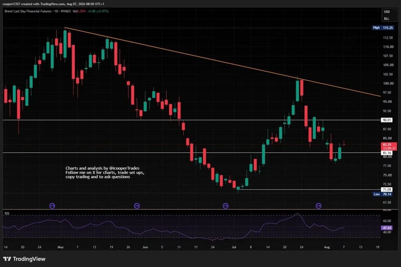Click the Aug label on the time axis
The height and width of the screenshot is (267, 401).
[x=327, y=247]
